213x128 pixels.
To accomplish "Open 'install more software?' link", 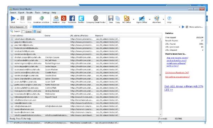I will click(176, 63).
